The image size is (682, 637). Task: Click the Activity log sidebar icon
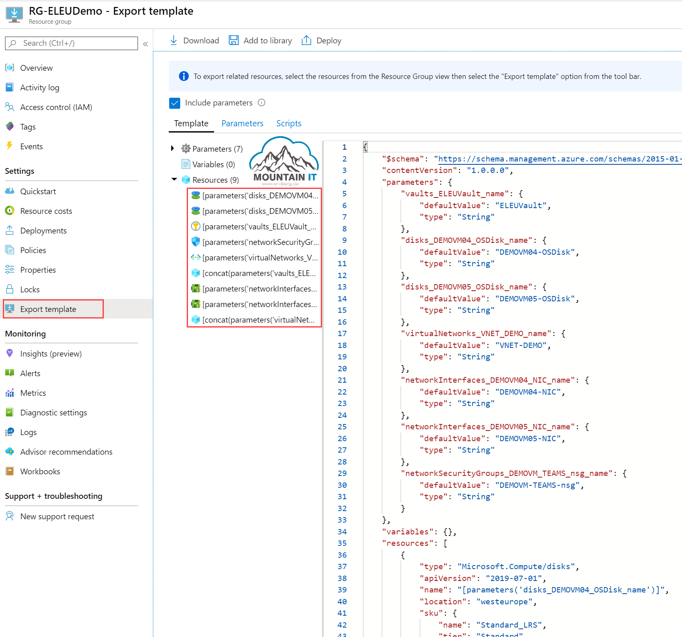[x=10, y=87]
